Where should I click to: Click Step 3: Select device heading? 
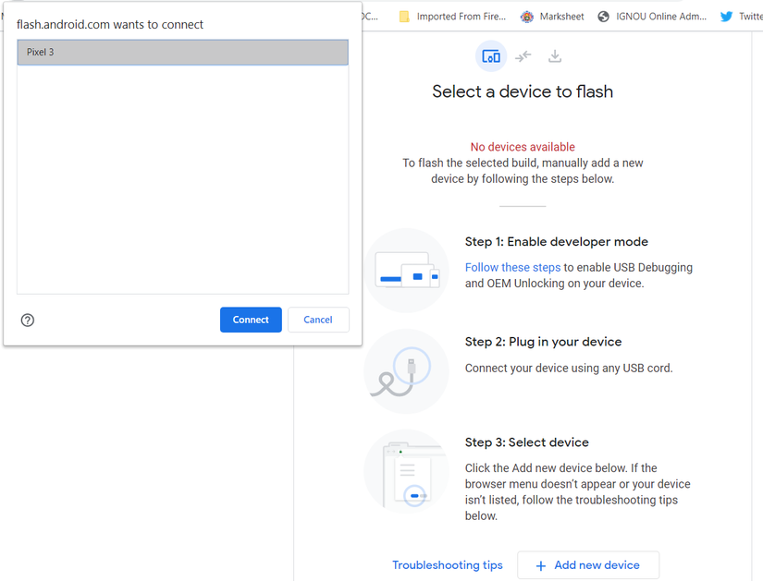(x=527, y=442)
